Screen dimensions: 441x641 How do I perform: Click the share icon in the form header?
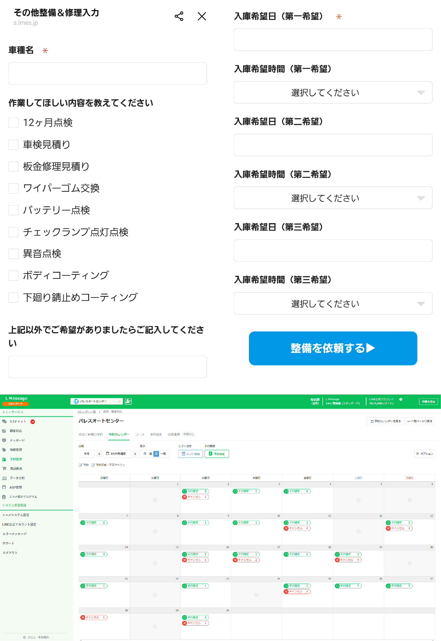pyautogui.click(x=179, y=16)
